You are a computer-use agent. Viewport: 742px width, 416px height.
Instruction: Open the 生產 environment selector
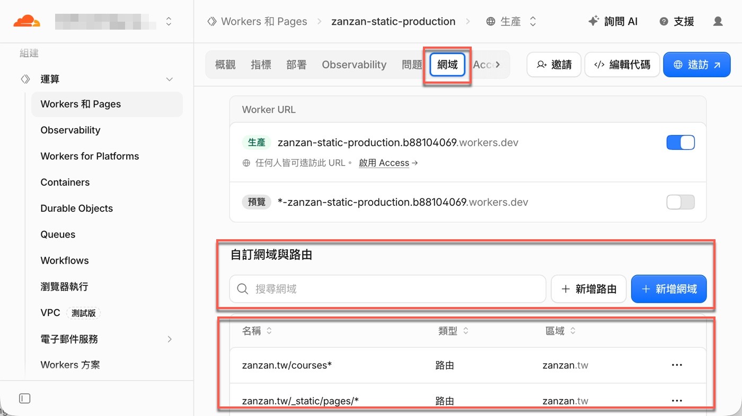[x=511, y=21]
